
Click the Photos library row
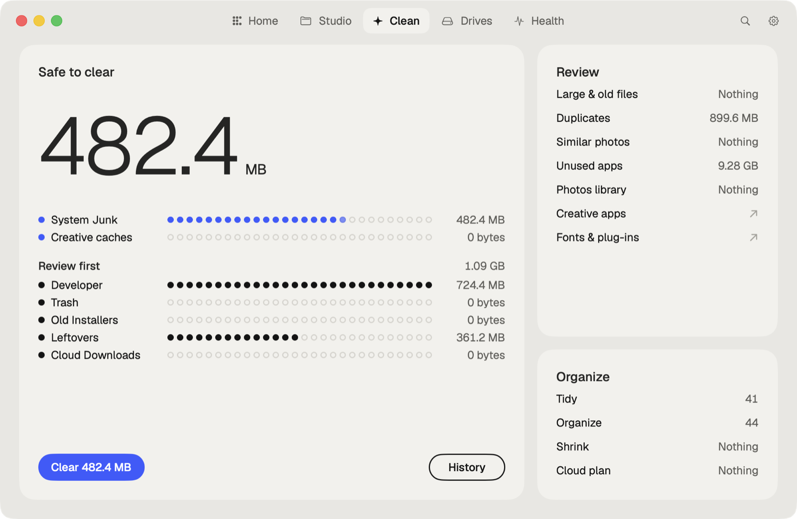click(657, 190)
